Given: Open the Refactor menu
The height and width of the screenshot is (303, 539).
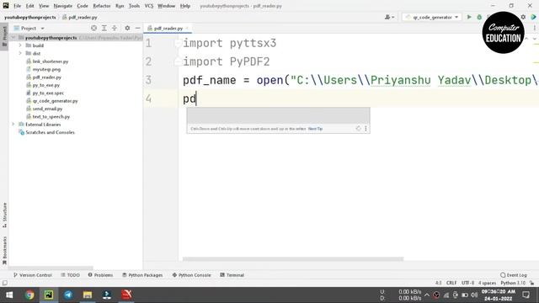Looking at the screenshot, I should pyautogui.click(x=102, y=6).
